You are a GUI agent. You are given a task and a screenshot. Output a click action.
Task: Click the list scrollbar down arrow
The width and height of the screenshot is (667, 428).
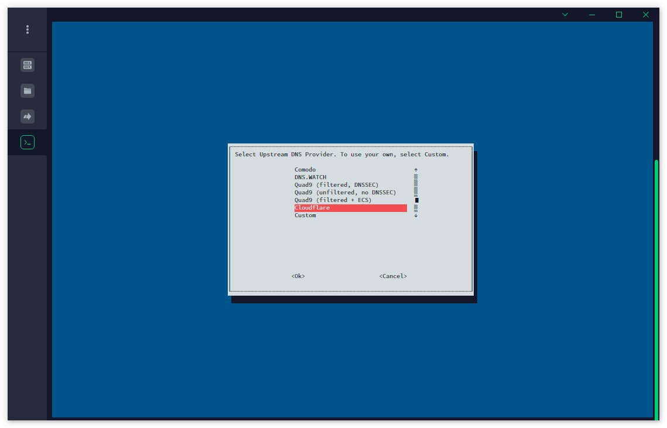pos(416,215)
